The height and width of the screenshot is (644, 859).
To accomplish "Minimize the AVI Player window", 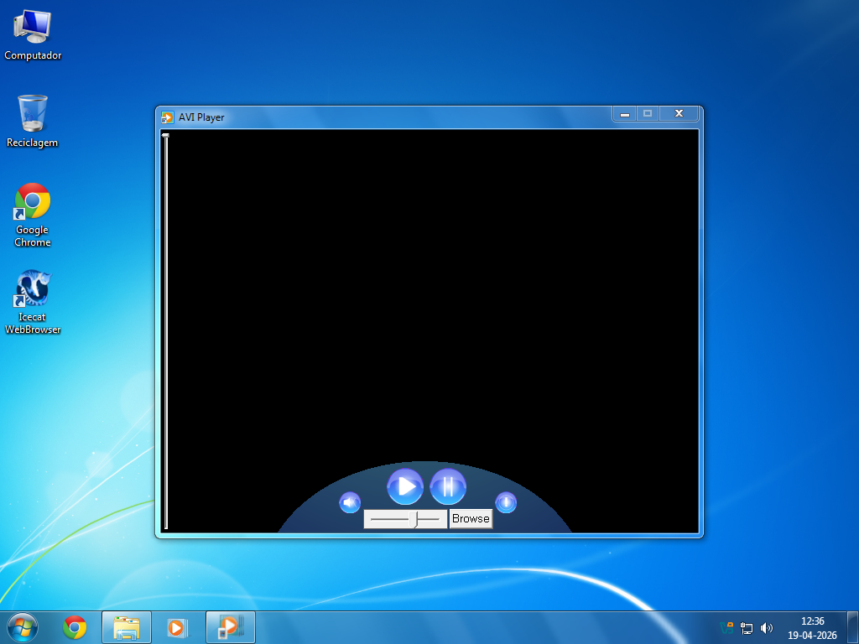I will pos(624,113).
